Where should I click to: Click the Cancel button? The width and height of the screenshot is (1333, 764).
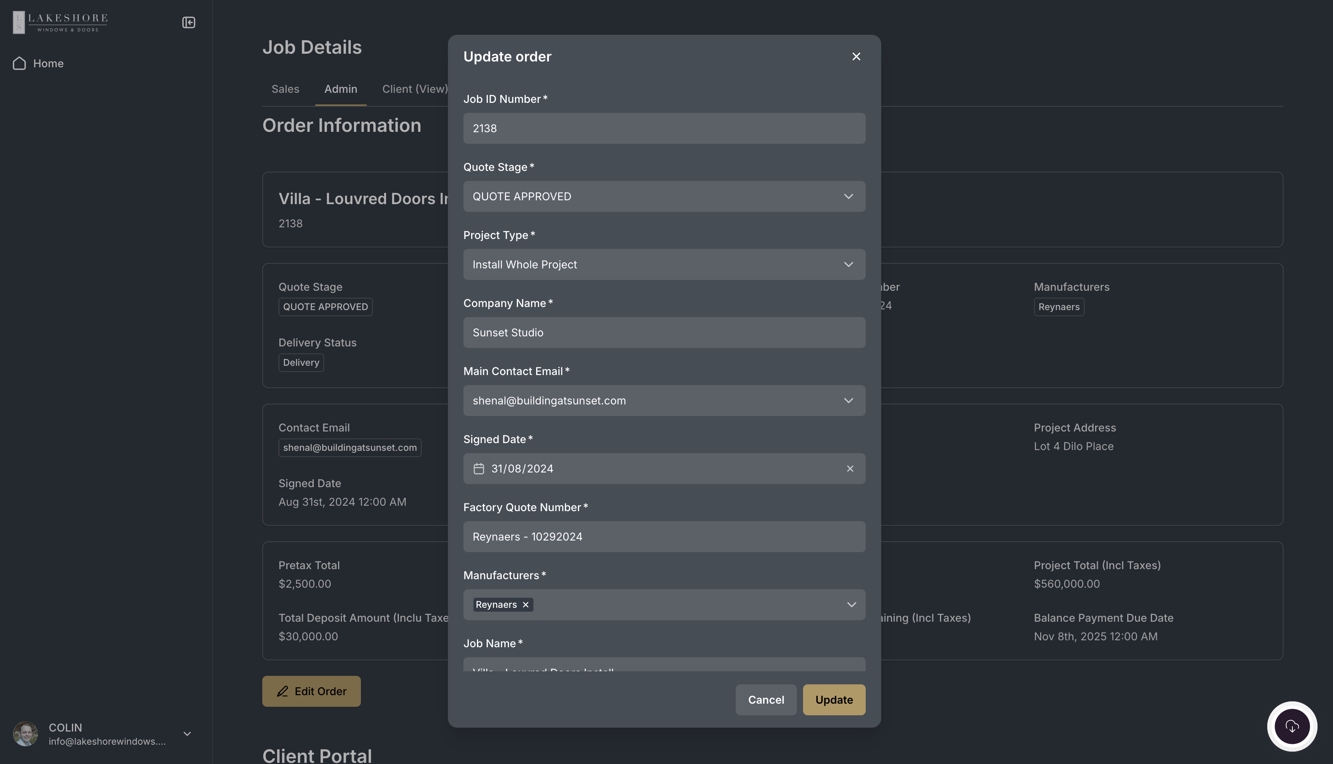tap(766, 700)
